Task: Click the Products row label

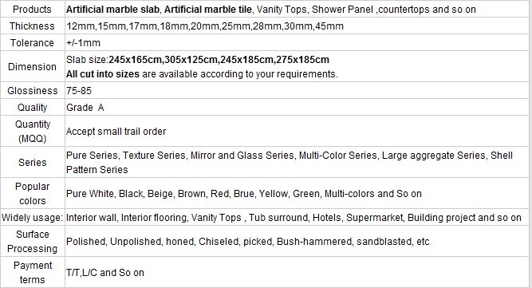Action: coord(32,9)
